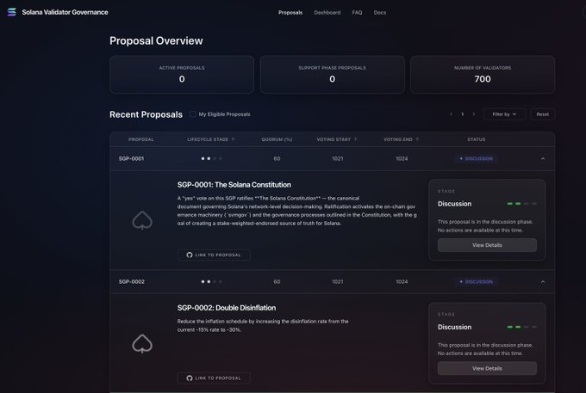This screenshot has width=586, height=393.
Task: Open the Dashboard nav tab
Action: (327, 12)
